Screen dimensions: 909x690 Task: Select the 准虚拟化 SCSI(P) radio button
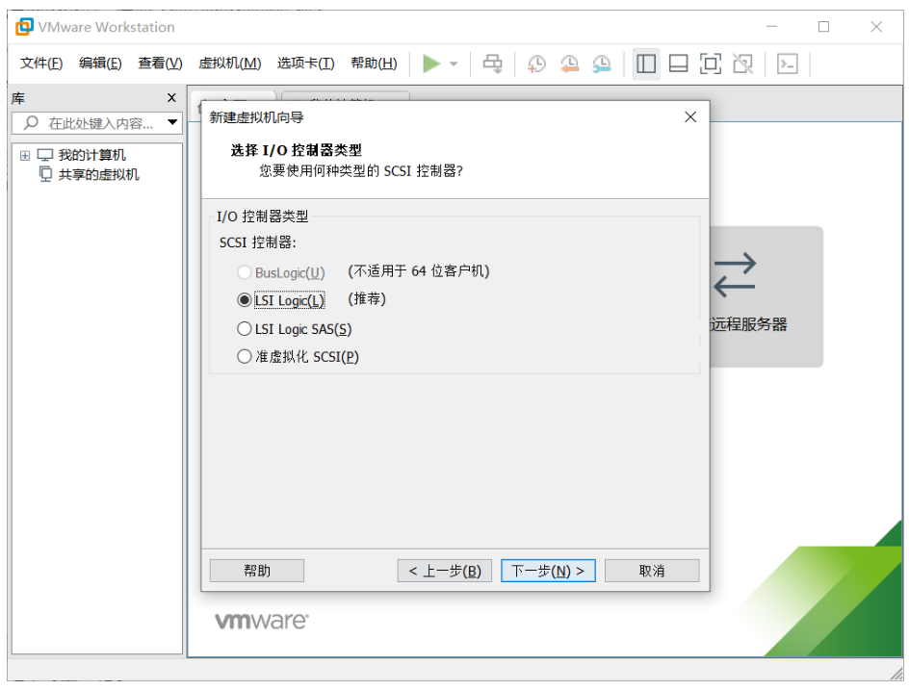[244, 356]
